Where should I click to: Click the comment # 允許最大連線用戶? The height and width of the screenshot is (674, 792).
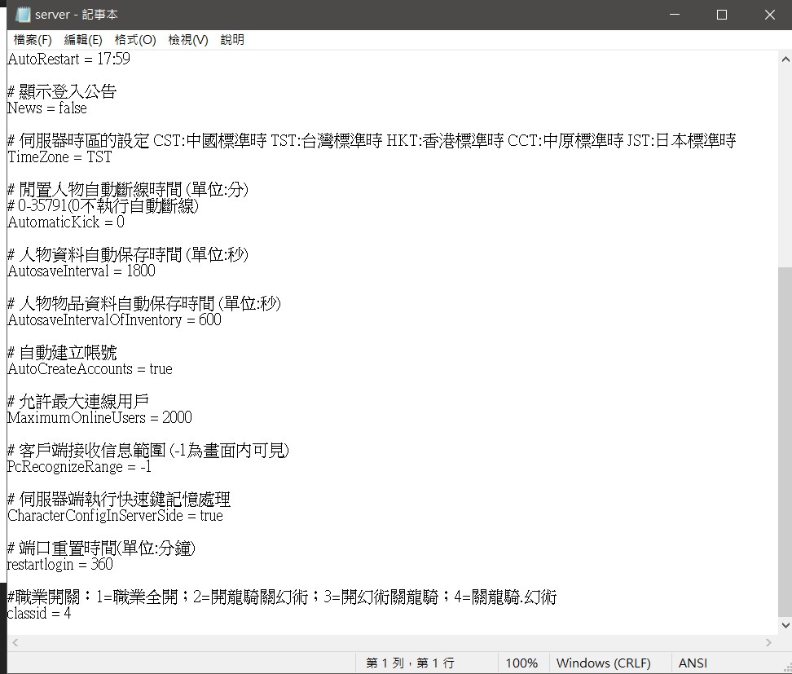(x=78, y=401)
